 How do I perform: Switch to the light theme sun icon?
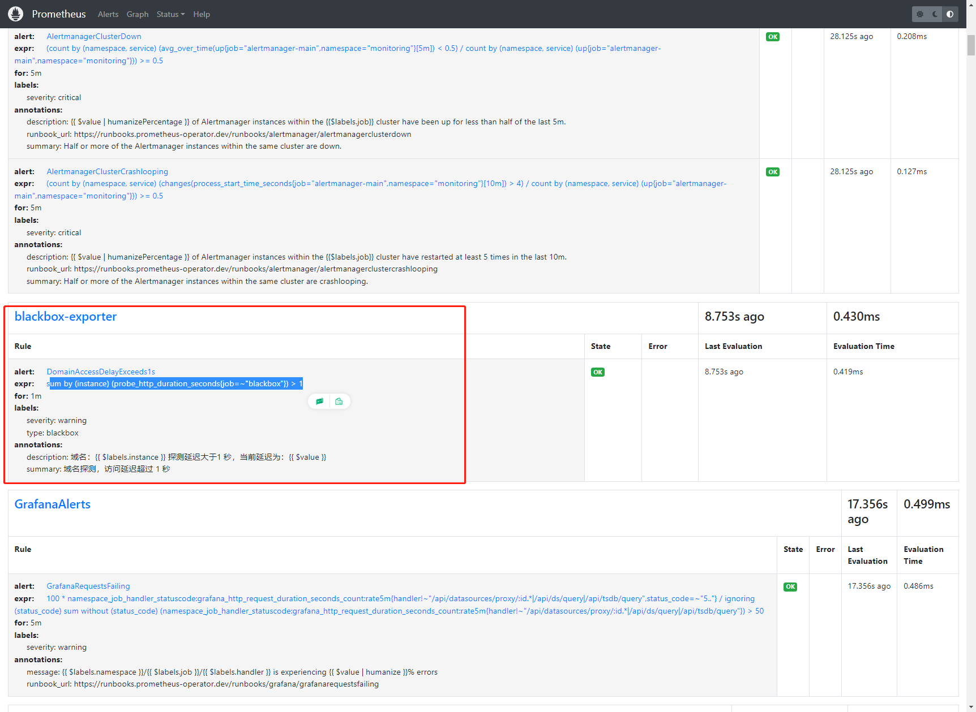tap(920, 14)
